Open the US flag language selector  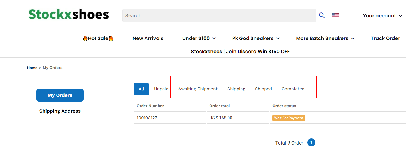335,15
